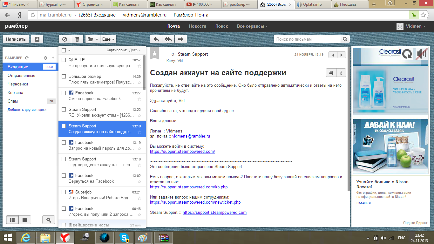Tick checkbox for Подтверждение аккаунта message
The width and height of the screenshot is (434, 244).
pyautogui.click(x=64, y=159)
